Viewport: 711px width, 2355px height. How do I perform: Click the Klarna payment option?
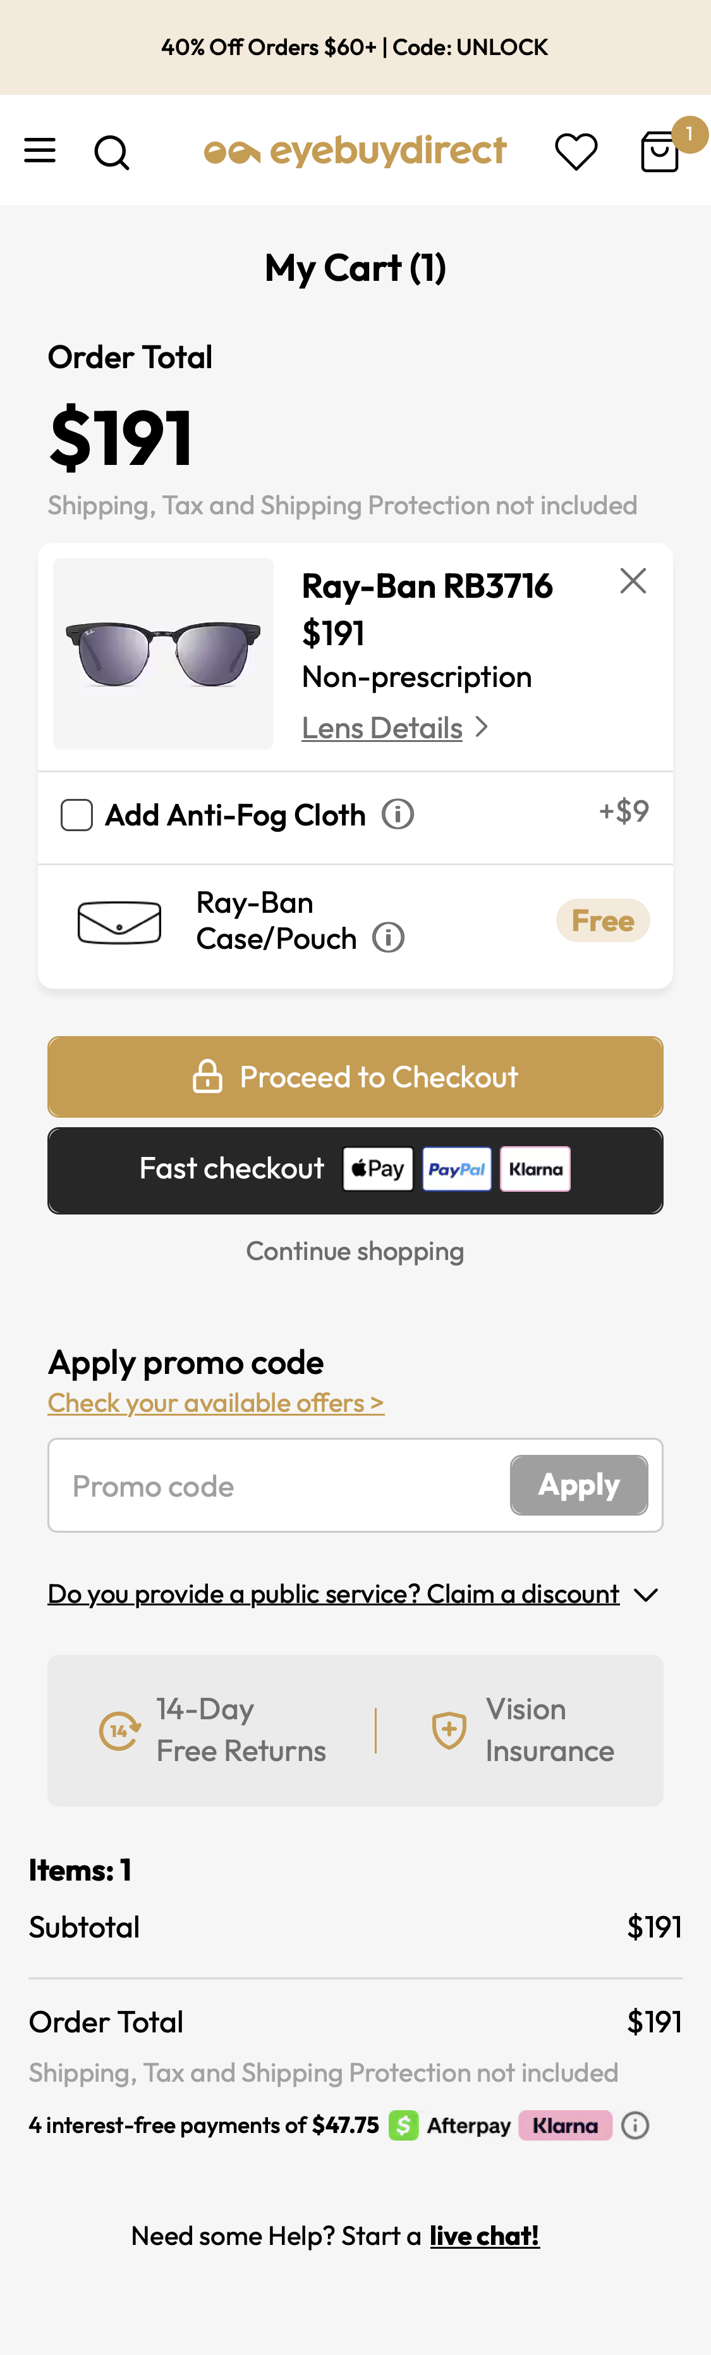535,1168
